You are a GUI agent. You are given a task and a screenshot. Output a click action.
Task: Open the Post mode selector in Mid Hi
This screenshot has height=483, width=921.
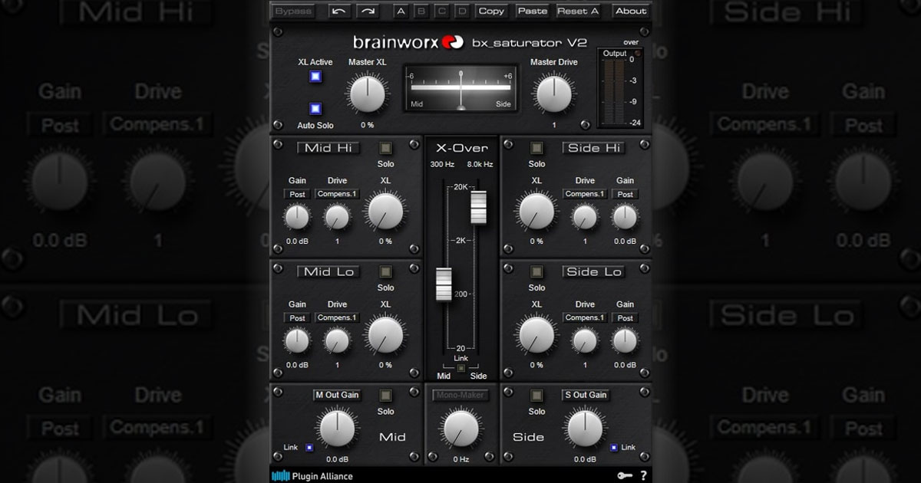click(x=297, y=194)
